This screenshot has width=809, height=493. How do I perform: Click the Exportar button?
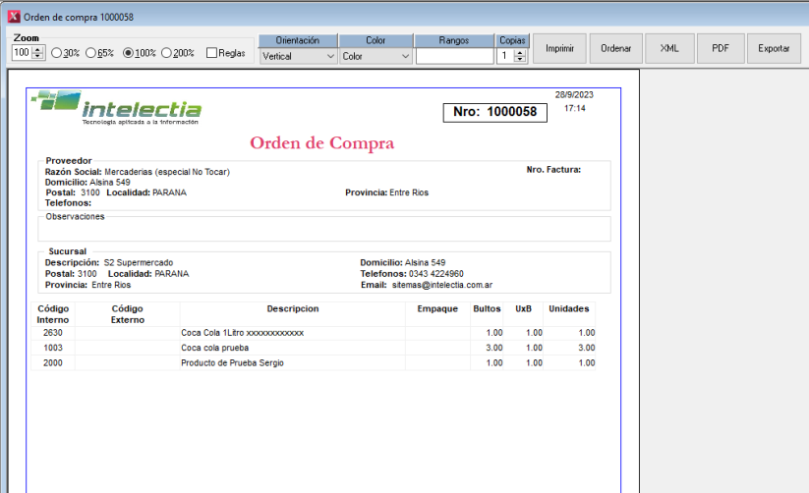pyautogui.click(x=774, y=48)
